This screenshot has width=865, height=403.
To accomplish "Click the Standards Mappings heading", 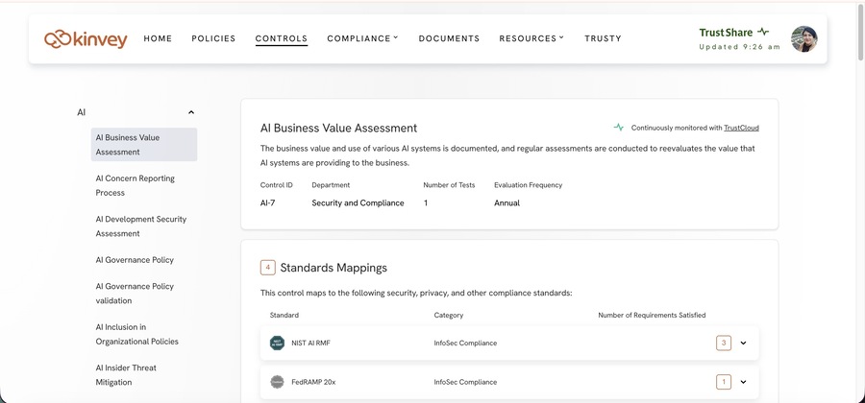I will tap(334, 268).
